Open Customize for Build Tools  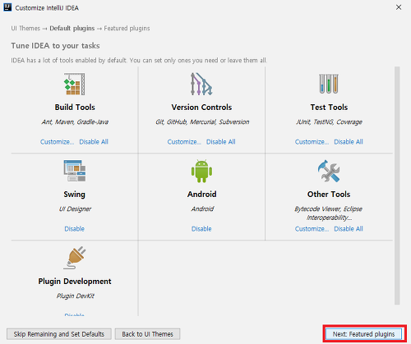57,142
